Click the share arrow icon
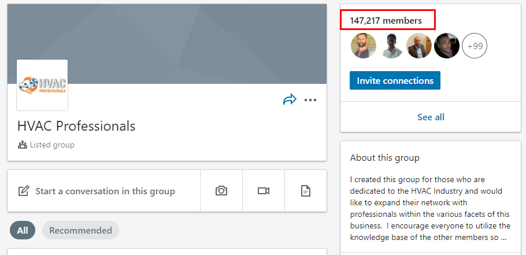The height and width of the screenshot is (255, 526). click(290, 99)
